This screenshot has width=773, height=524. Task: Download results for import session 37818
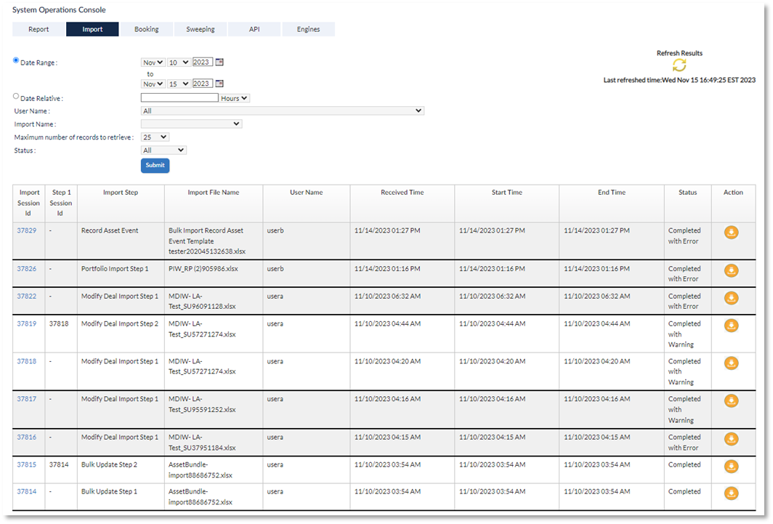pyautogui.click(x=731, y=363)
